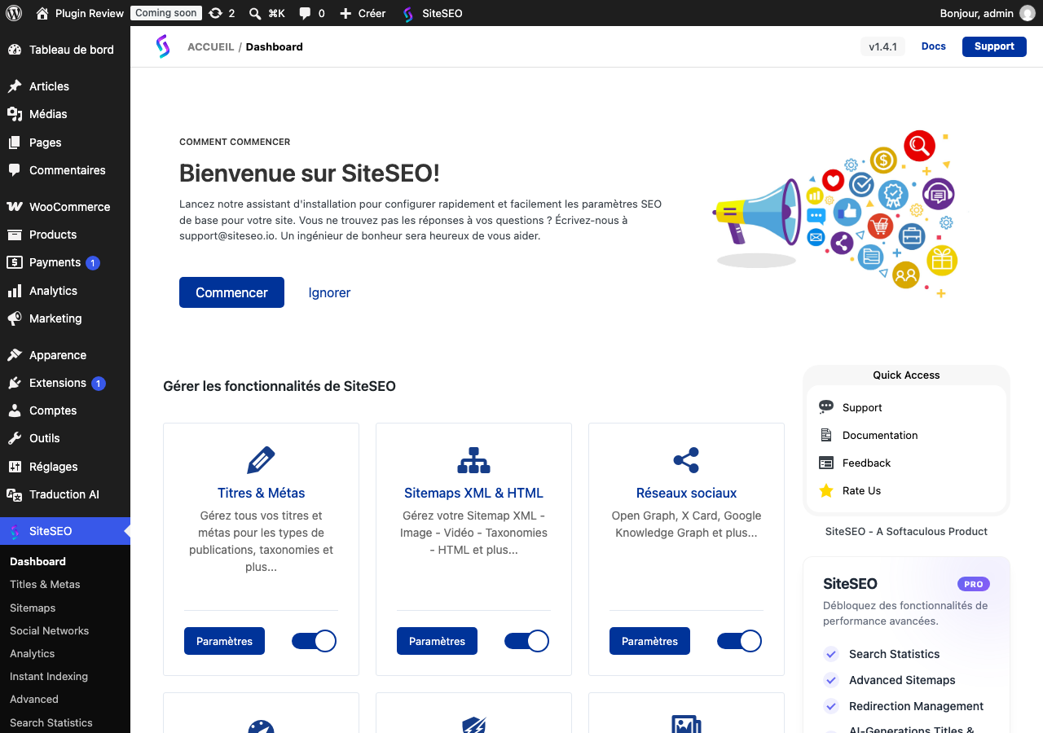The width and height of the screenshot is (1043, 733).
Task: Click the Titres & Métas card title
Action: (x=261, y=493)
